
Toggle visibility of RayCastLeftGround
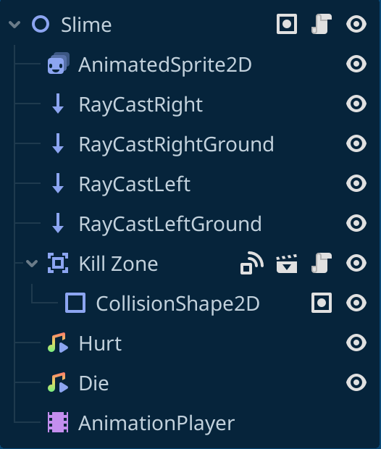tap(356, 223)
